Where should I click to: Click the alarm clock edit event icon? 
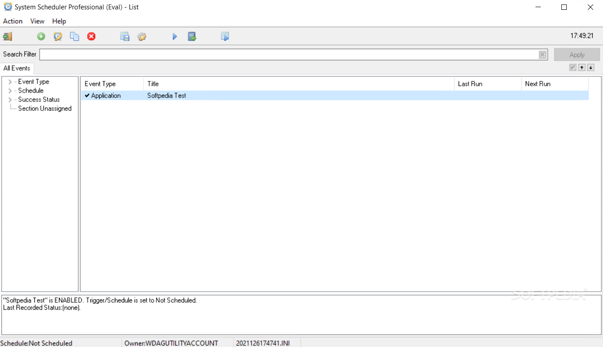(58, 37)
